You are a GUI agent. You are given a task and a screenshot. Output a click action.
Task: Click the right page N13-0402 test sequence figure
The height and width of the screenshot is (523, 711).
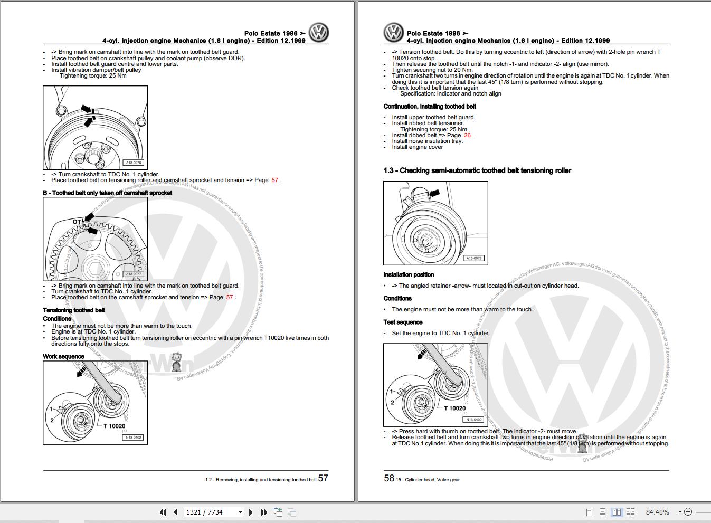pos(435,385)
